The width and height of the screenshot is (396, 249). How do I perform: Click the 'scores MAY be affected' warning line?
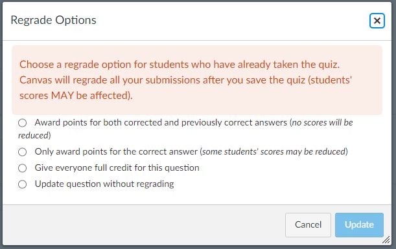click(x=76, y=96)
